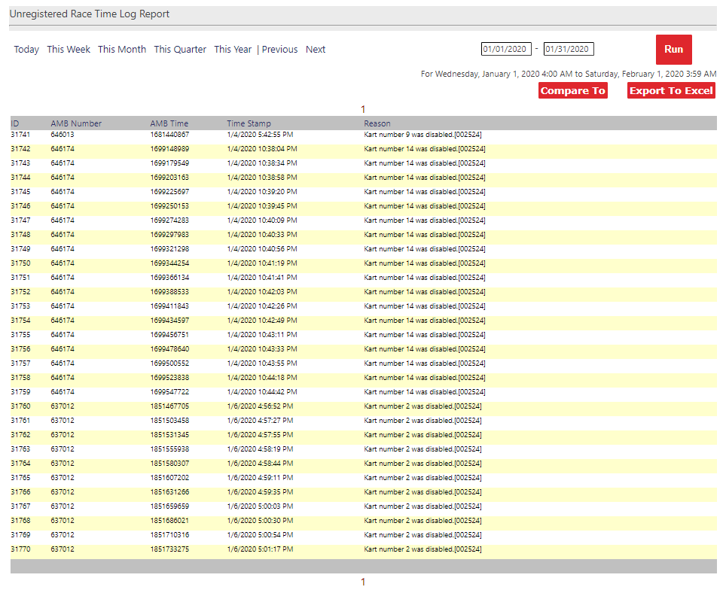726x593 pixels.
Task: Open the Compare To option
Action: pos(573,90)
